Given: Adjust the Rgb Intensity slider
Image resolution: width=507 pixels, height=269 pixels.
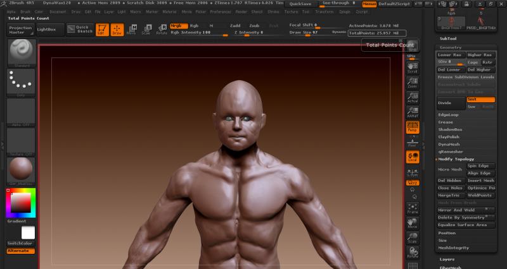Looking at the screenshot, I should coord(199,33).
